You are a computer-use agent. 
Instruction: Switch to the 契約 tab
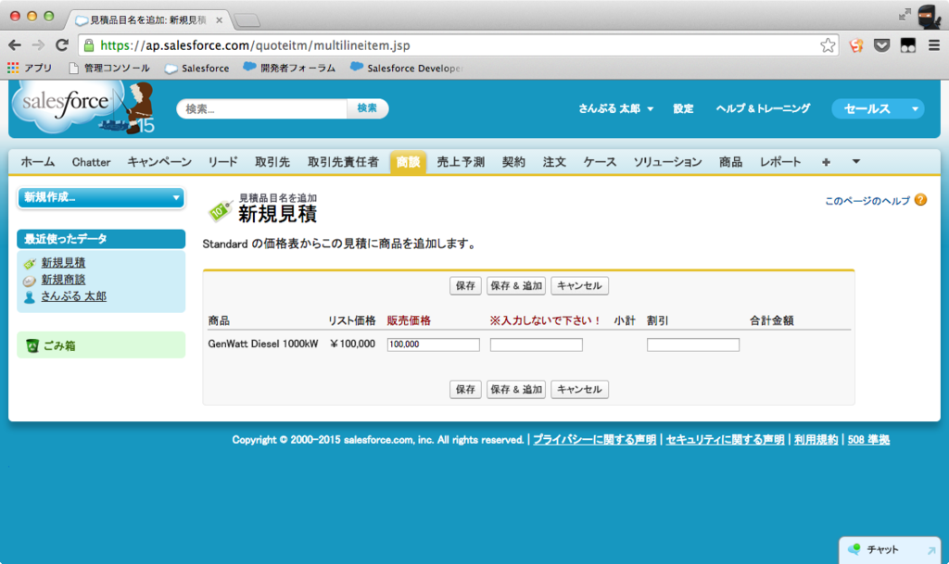tap(513, 162)
